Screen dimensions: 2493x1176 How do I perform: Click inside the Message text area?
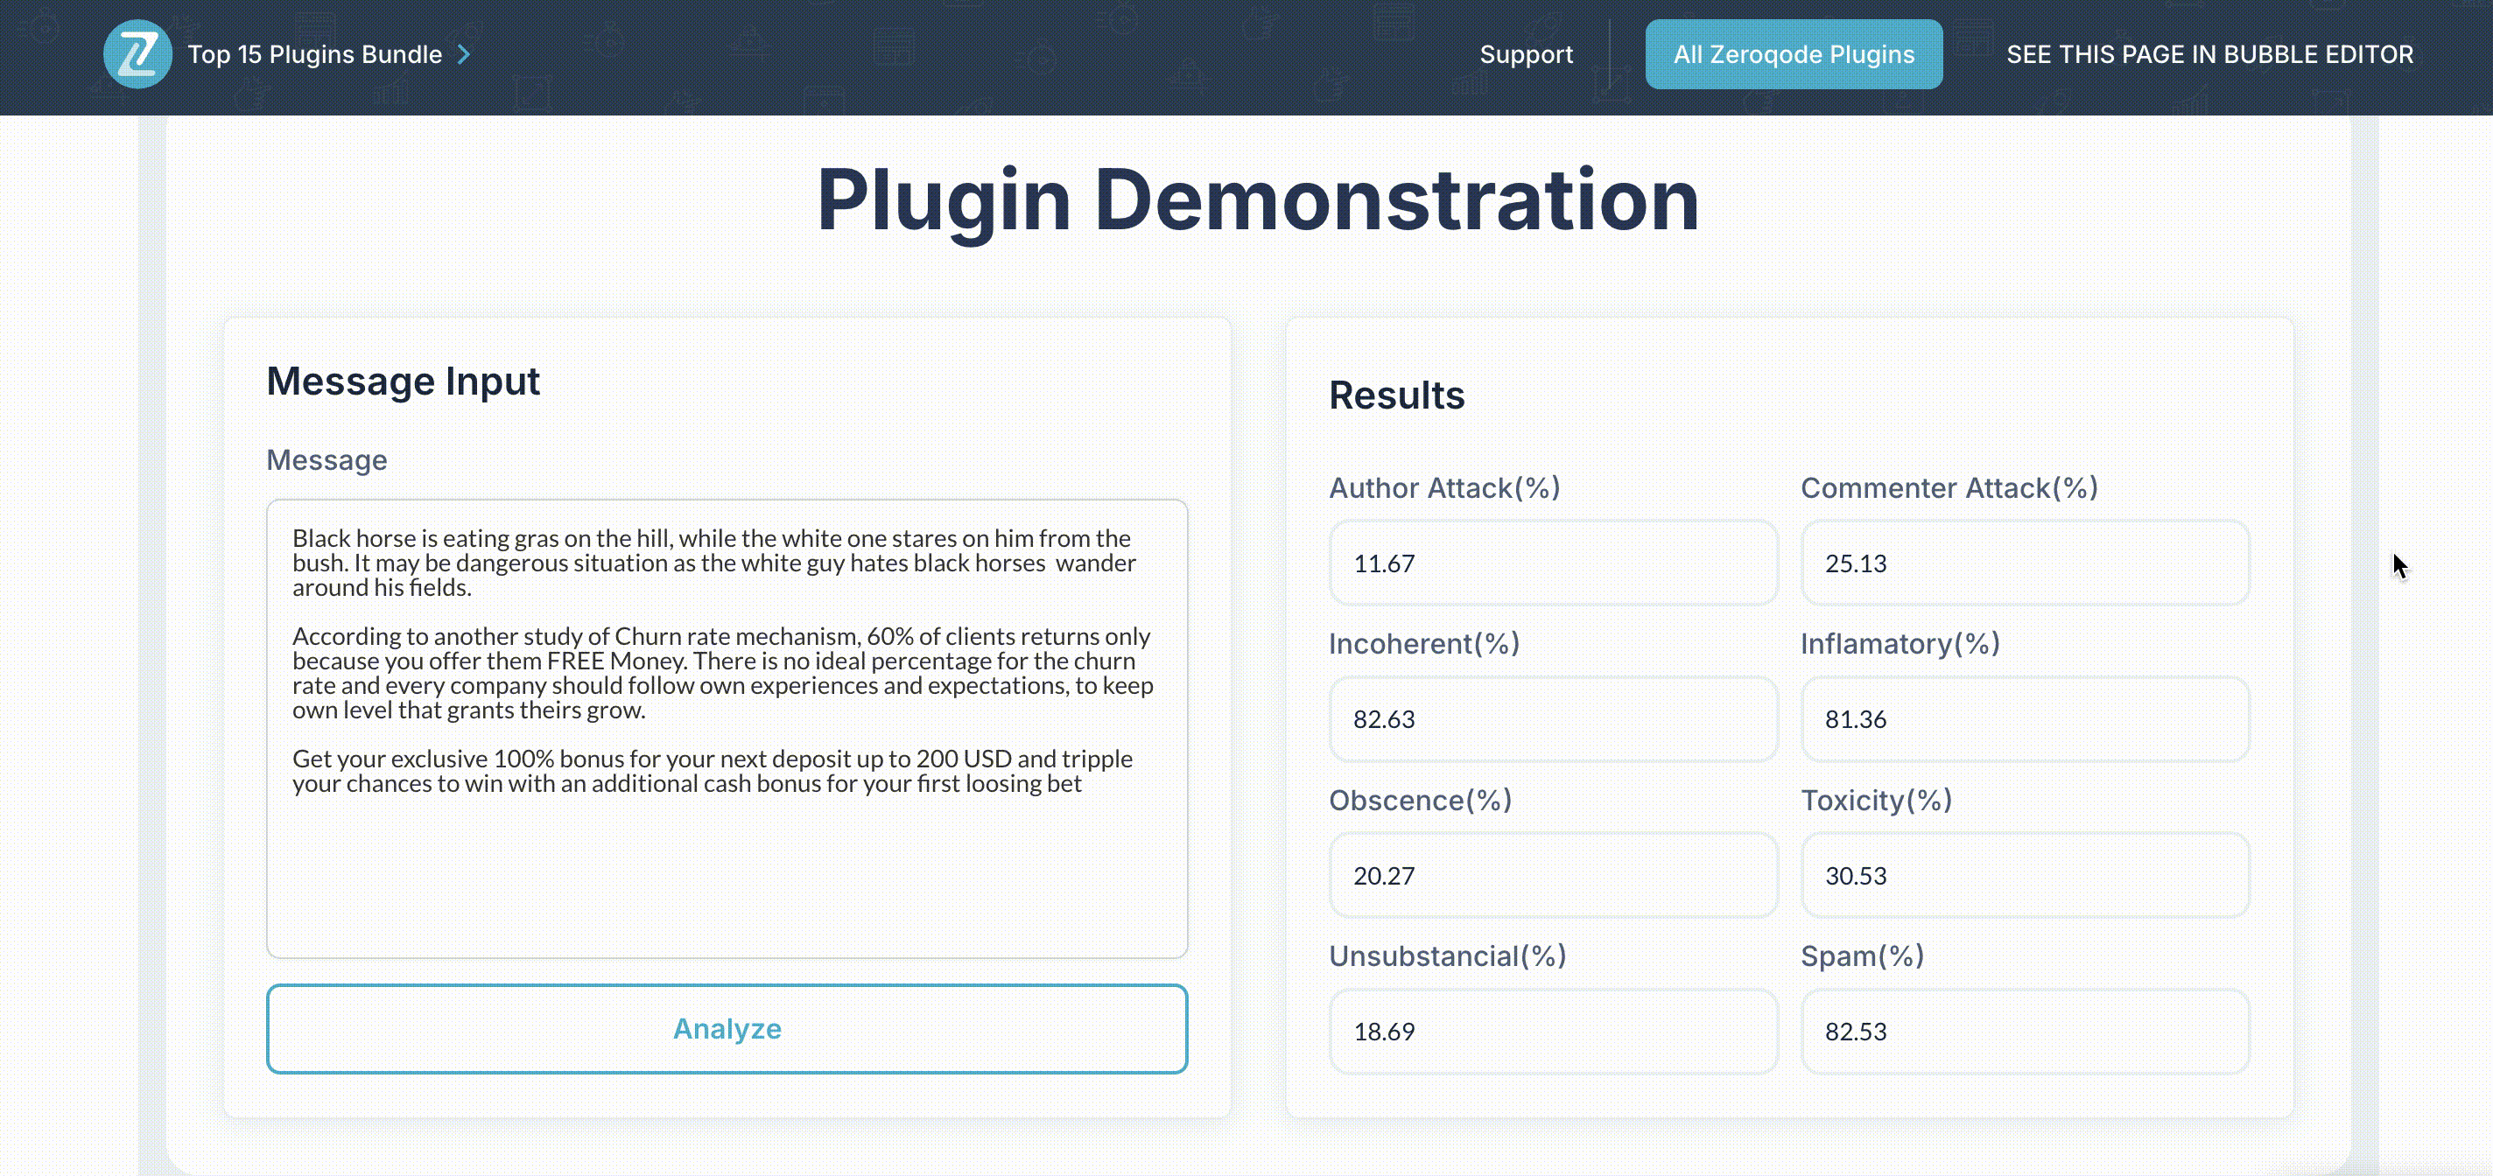pyautogui.click(x=727, y=728)
